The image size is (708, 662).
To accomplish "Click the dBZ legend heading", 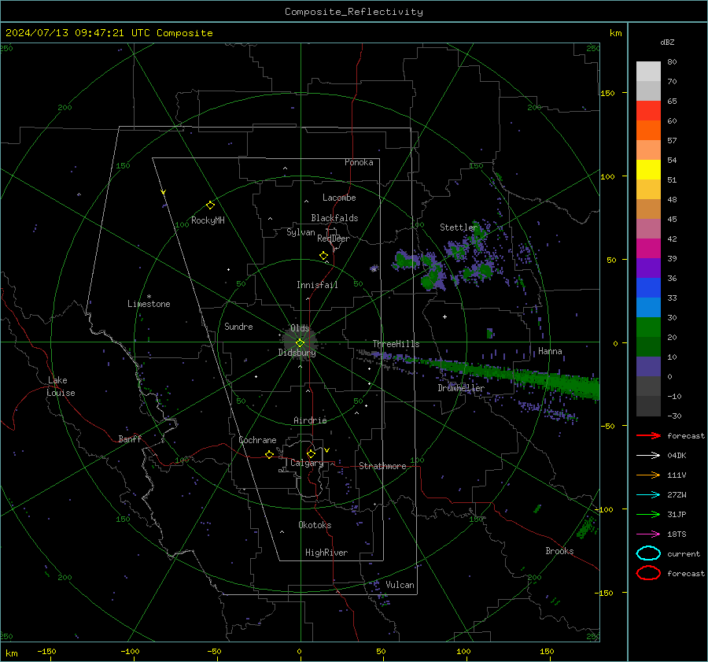I will [667, 42].
